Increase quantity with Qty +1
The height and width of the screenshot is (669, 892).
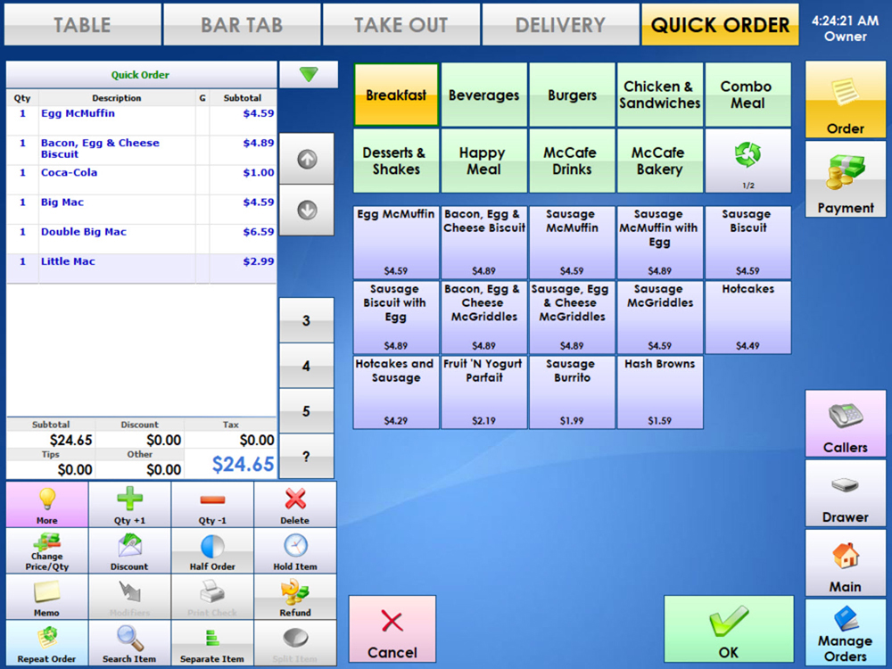click(x=129, y=505)
